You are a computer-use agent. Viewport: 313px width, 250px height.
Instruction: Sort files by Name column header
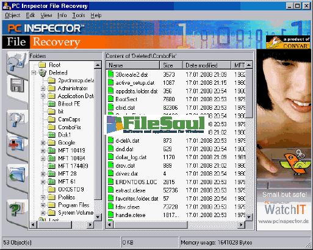point(133,65)
